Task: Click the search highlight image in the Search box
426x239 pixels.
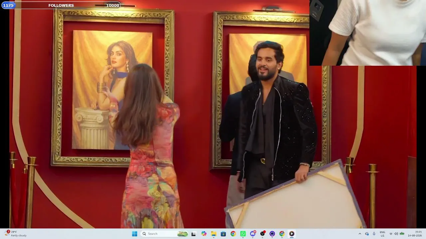Action: click(x=182, y=234)
